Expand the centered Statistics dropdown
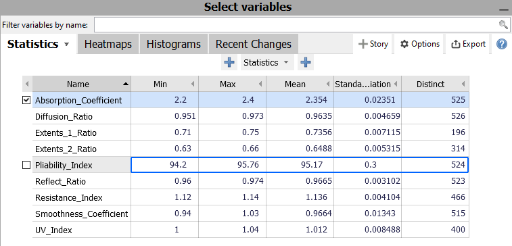The width and height of the screenshot is (512, 246). (267, 62)
